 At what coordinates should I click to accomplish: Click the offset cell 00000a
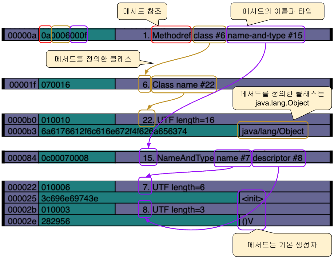coord(22,35)
